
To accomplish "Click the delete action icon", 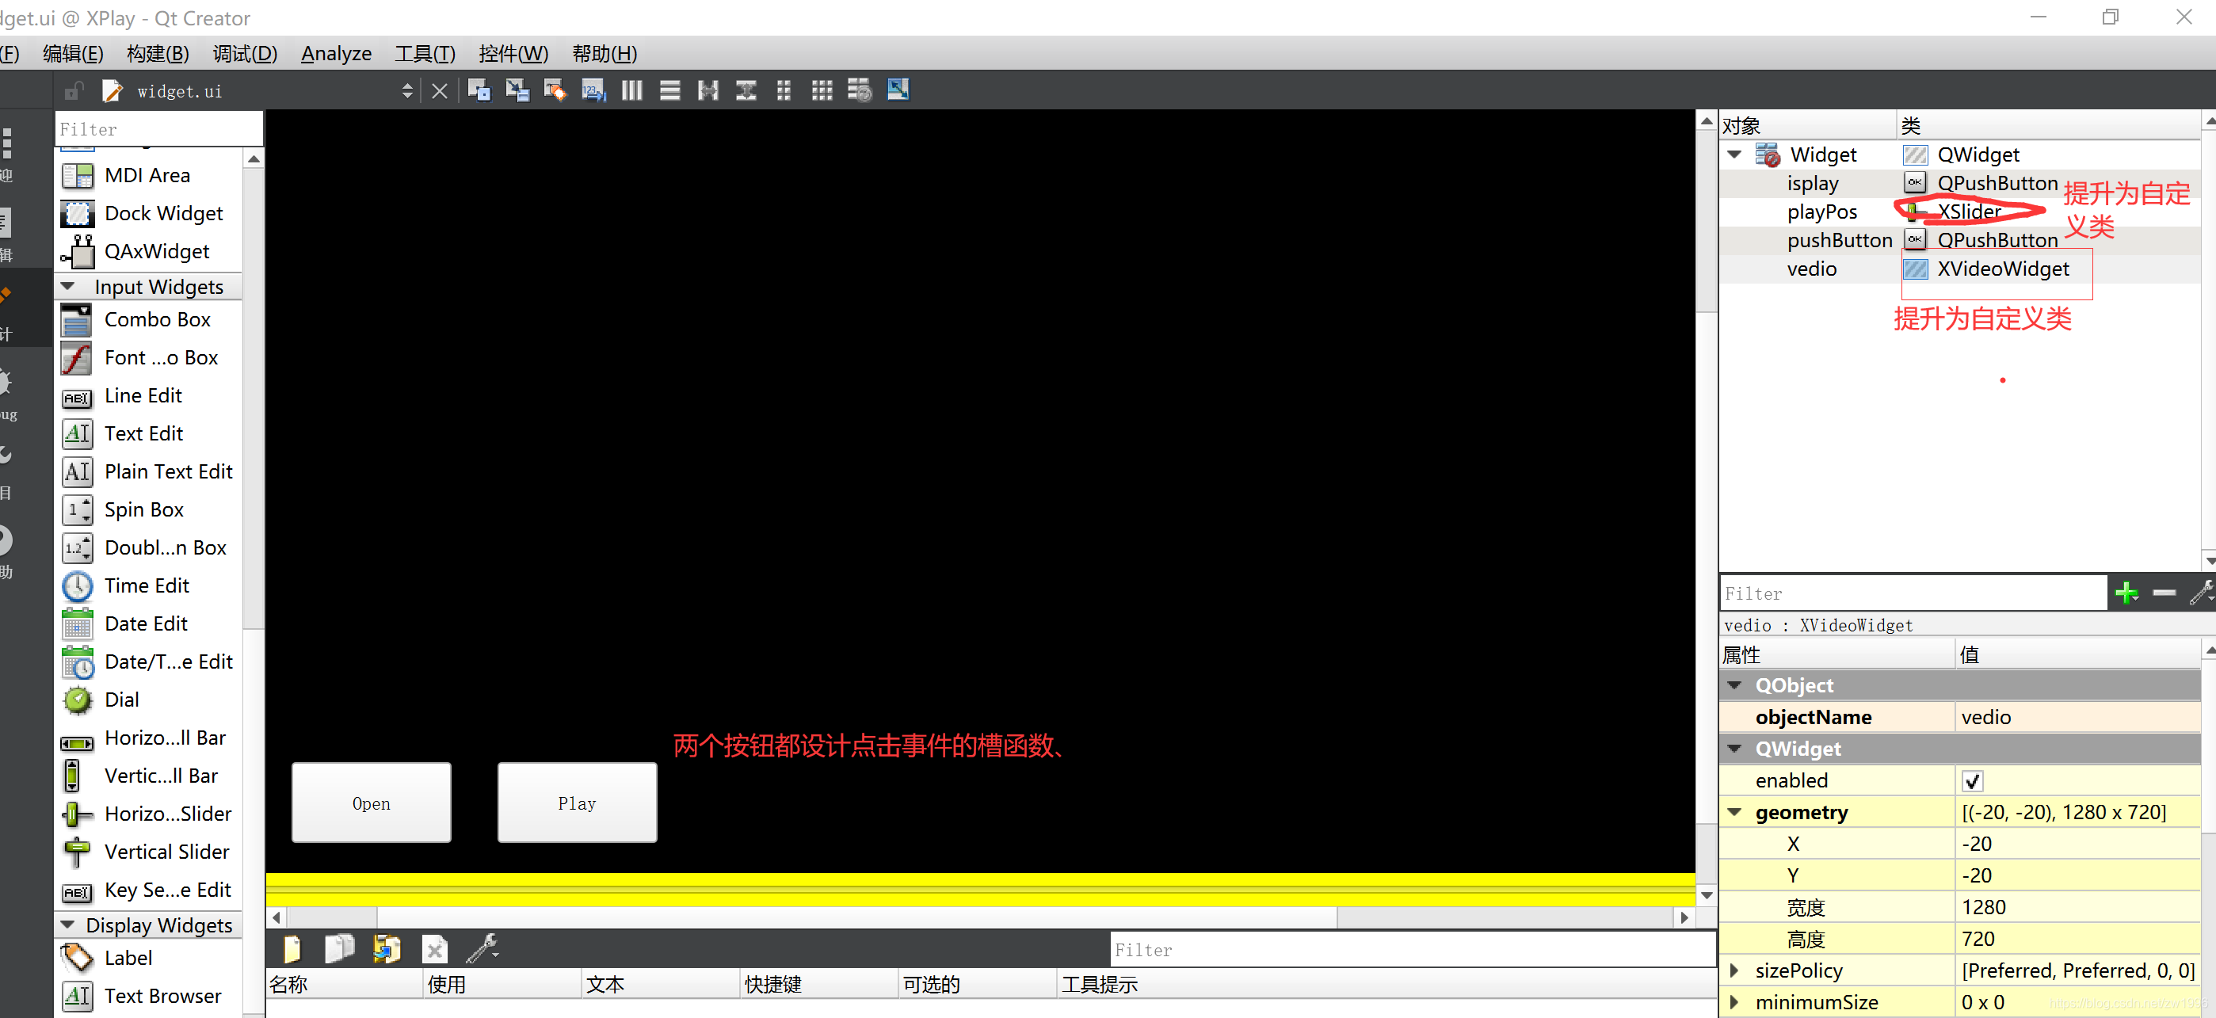I will (x=434, y=949).
